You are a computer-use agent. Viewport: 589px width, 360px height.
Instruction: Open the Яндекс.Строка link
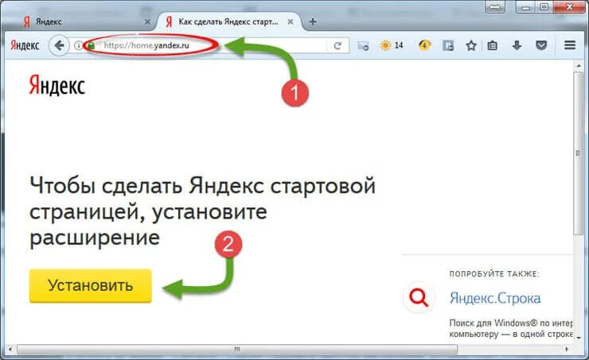(x=495, y=298)
